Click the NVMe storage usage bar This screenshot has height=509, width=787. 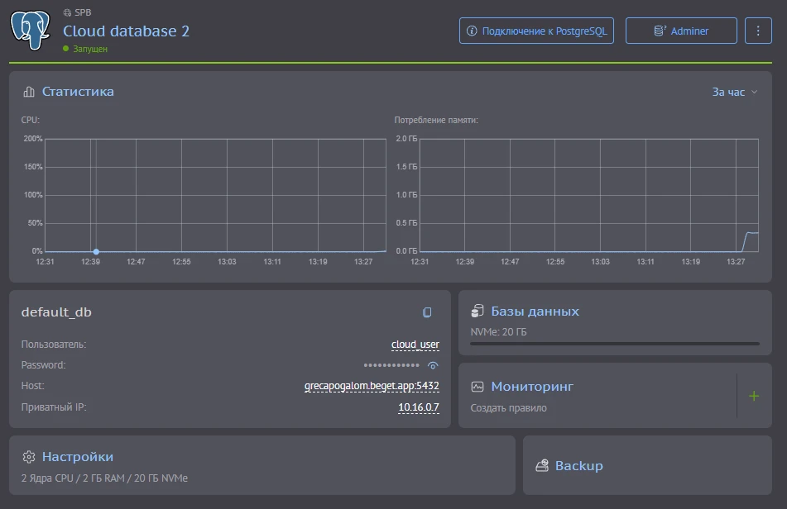pos(615,344)
